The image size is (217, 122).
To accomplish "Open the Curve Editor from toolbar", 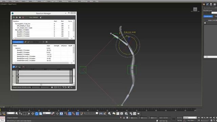I will 118,114.
